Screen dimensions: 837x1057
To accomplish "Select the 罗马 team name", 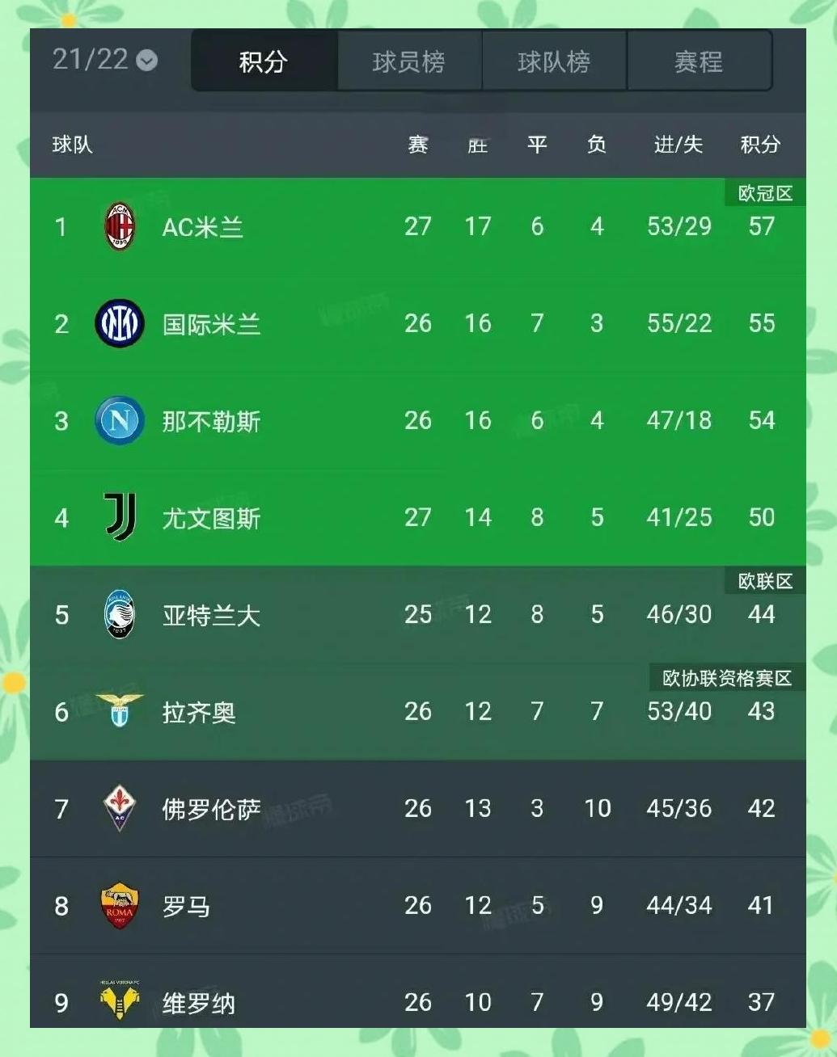I will 186,906.
